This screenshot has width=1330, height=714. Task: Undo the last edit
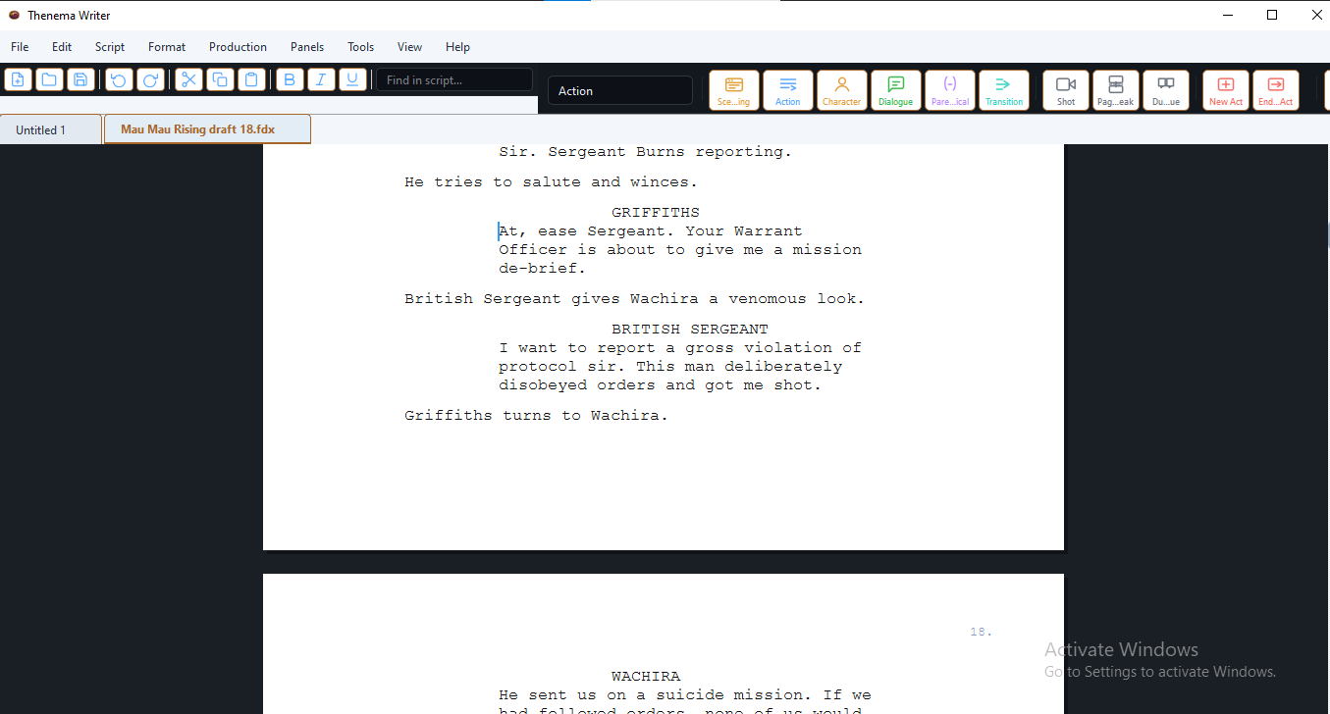click(119, 80)
